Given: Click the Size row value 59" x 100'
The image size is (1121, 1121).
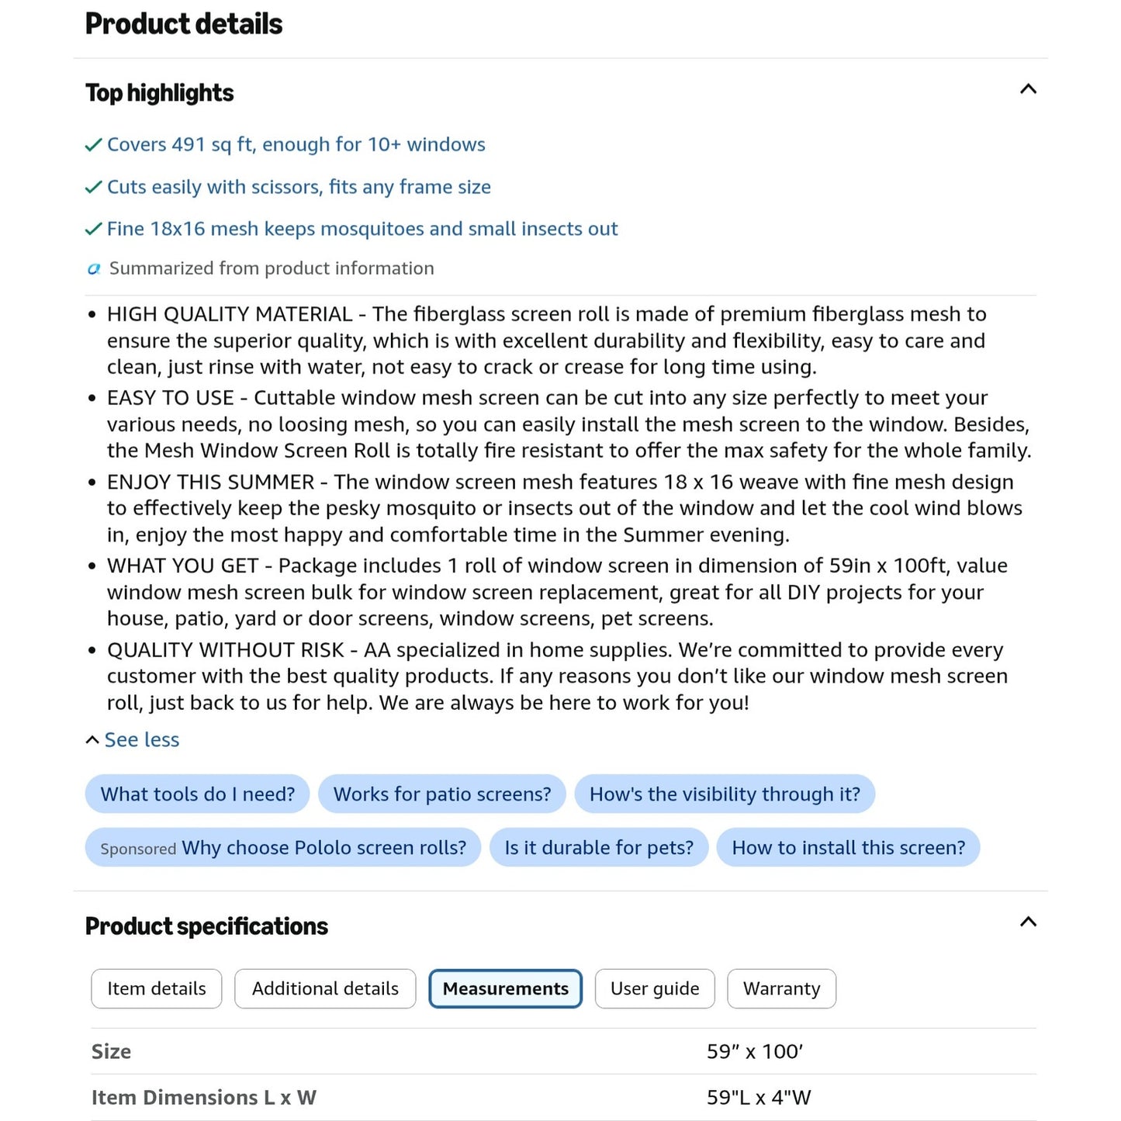Looking at the screenshot, I should pos(755,1052).
